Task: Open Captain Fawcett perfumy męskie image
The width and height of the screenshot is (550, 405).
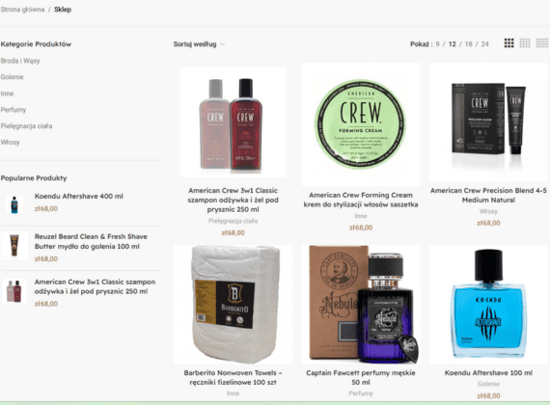Action: point(361,305)
